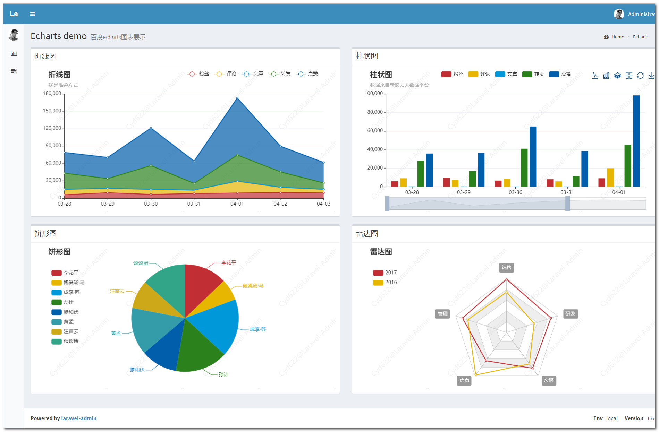This screenshot has width=659, height=432.
Task: Toggle 粉丝 series in the bar chart legend
Action: [452, 74]
